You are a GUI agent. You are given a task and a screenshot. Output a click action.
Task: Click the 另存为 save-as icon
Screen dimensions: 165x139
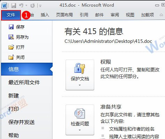click(11, 37)
